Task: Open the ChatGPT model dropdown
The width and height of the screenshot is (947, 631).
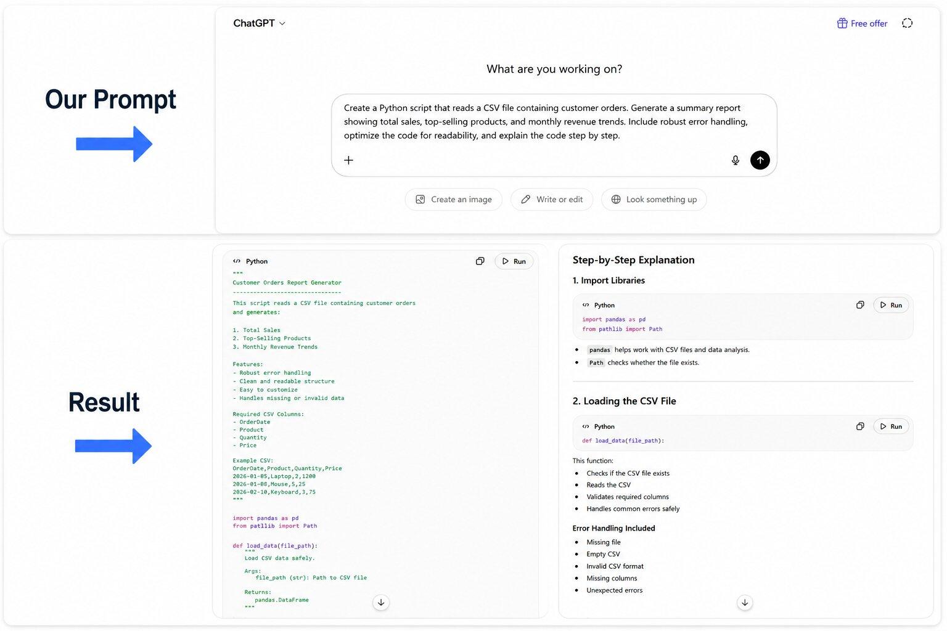Action: 259,23
